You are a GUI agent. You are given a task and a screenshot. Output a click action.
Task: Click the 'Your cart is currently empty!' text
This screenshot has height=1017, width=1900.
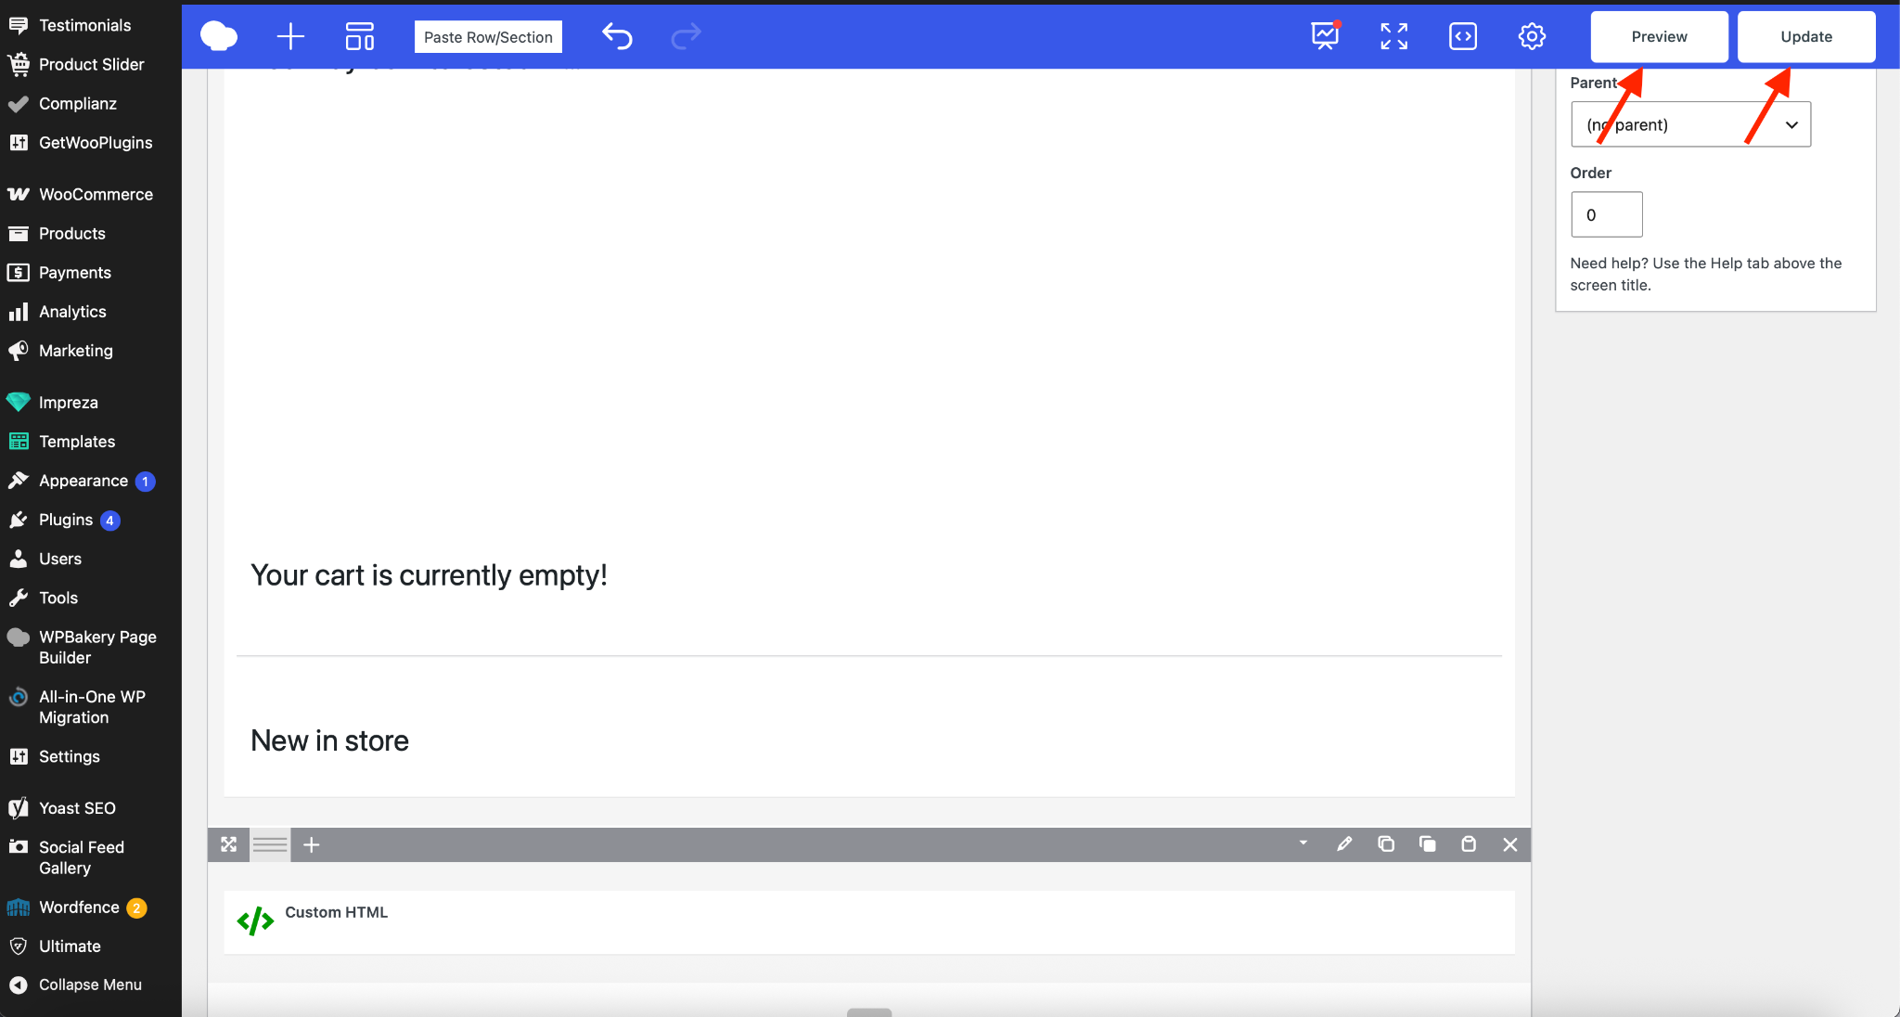coord(429,575)
